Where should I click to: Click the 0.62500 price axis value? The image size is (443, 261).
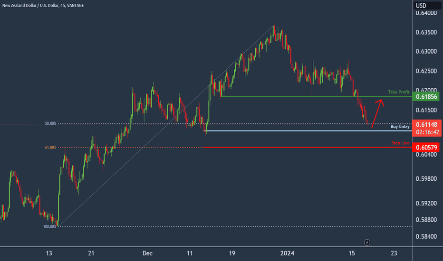point(426,71)
